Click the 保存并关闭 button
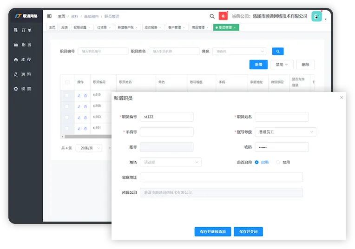The width and height of the screenshot is (355, 249). [251, 231]
